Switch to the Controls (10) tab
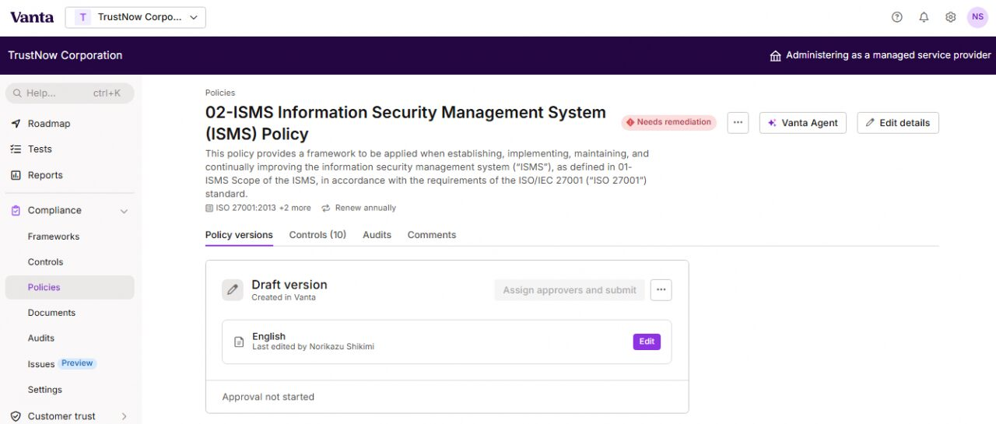The image size is (996, 424). click(317, 235)
